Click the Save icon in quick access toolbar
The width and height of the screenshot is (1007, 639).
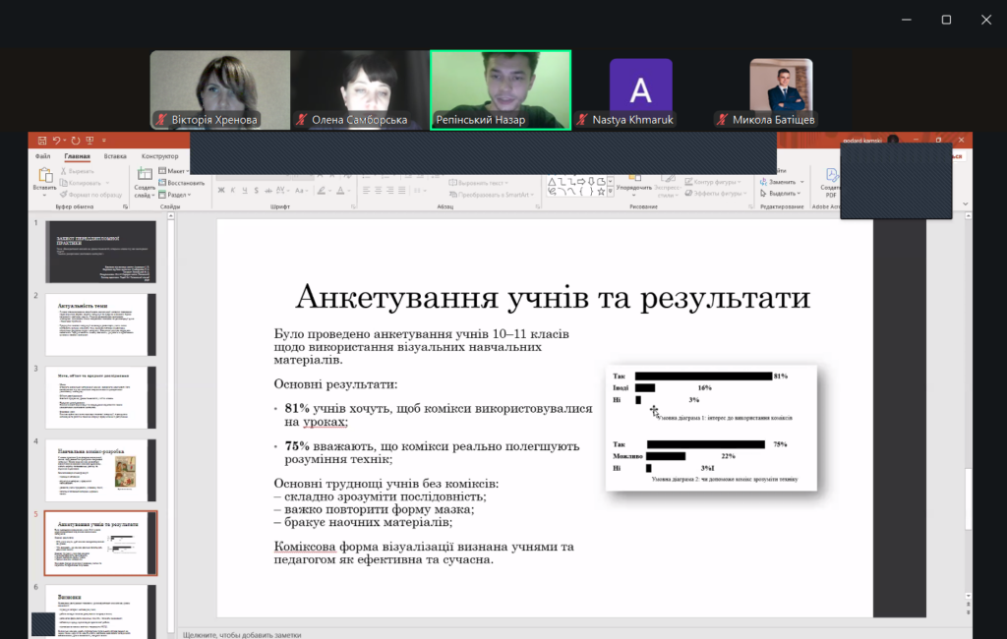pos(42,141)
